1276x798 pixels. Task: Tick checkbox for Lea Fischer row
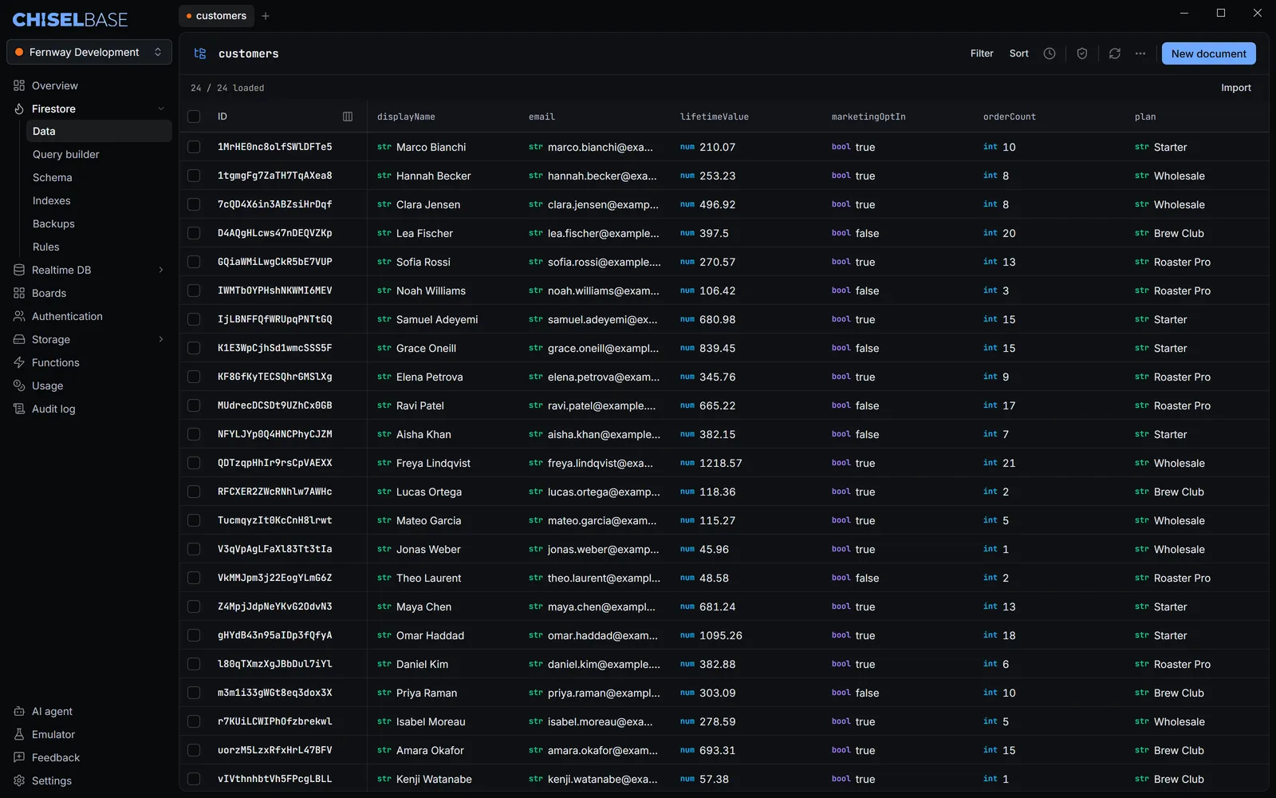pos(194,233)
